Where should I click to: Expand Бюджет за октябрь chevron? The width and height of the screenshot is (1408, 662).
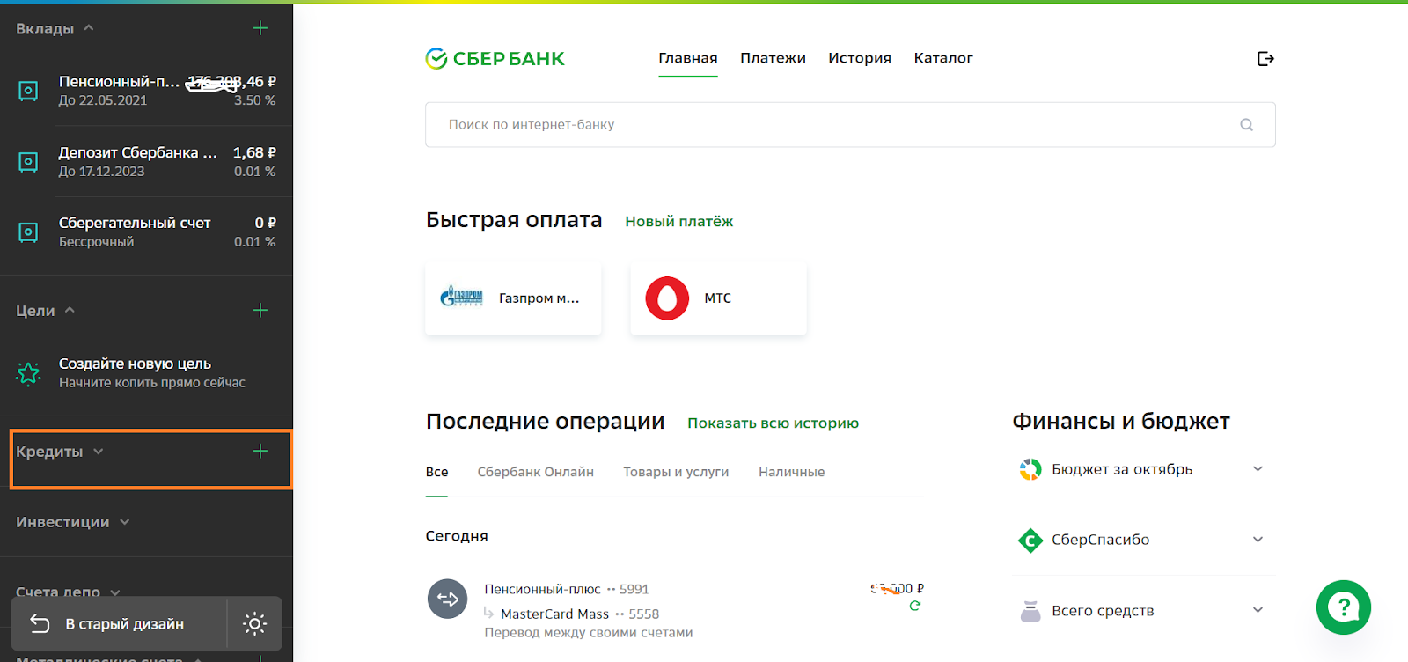tap(1258, 469)
